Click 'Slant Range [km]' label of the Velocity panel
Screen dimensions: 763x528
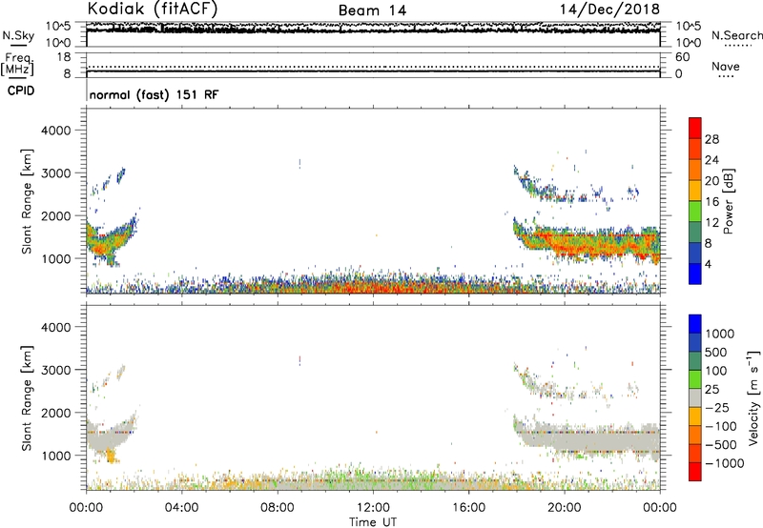[x=27, y=397]
